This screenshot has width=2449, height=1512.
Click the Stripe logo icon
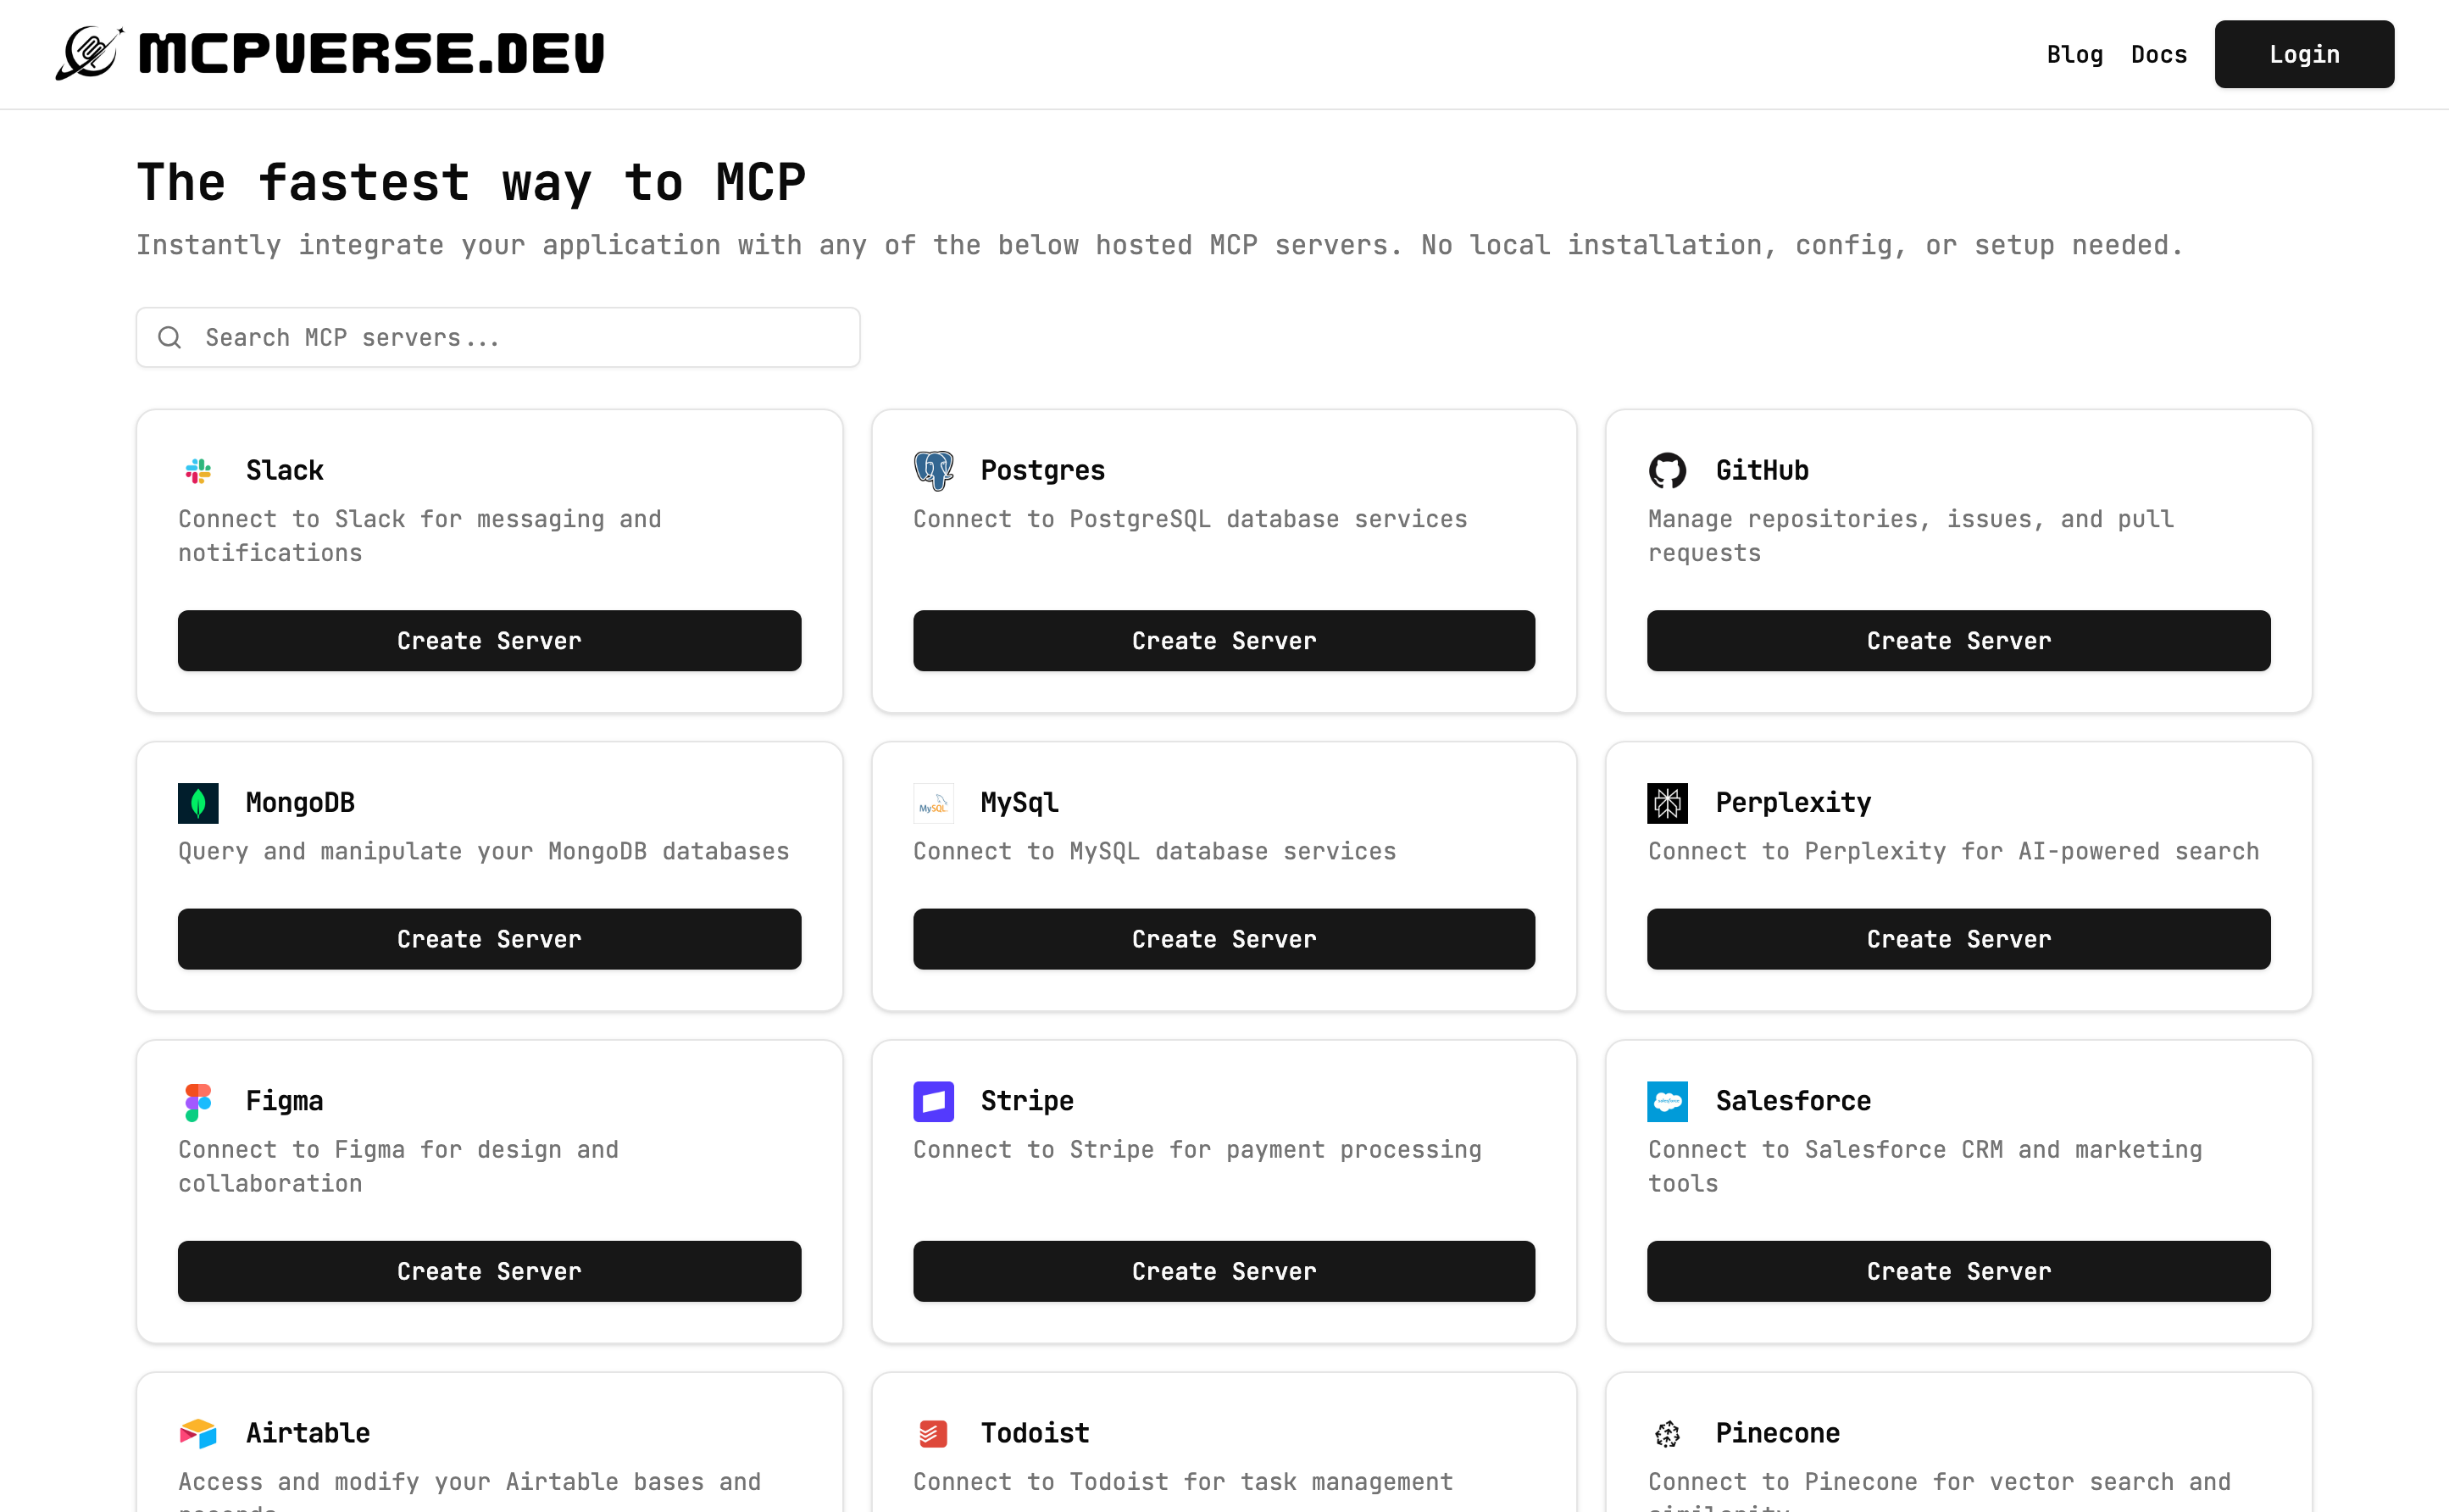pos(933,1102)
